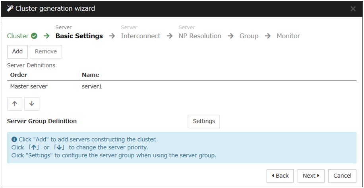
Task: Move server up with the up arrow
Action: click(x=15, y=104)
